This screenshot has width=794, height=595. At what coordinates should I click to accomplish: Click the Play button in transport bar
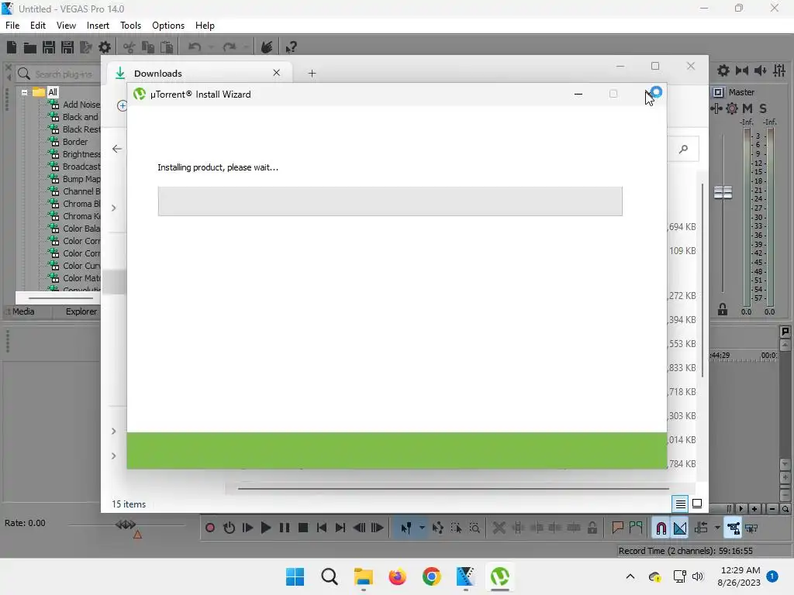click(x=266, y=528)
